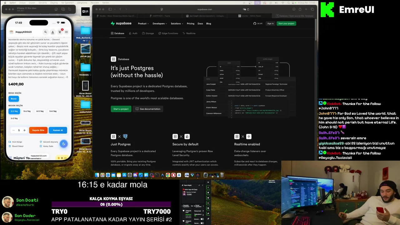
Task: Select the Database product tab
Action: pyautogui.click(x=117, y=33)
